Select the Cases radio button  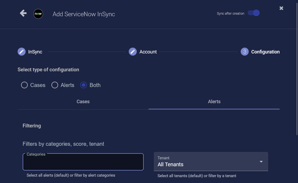click(x=25, y=85)
